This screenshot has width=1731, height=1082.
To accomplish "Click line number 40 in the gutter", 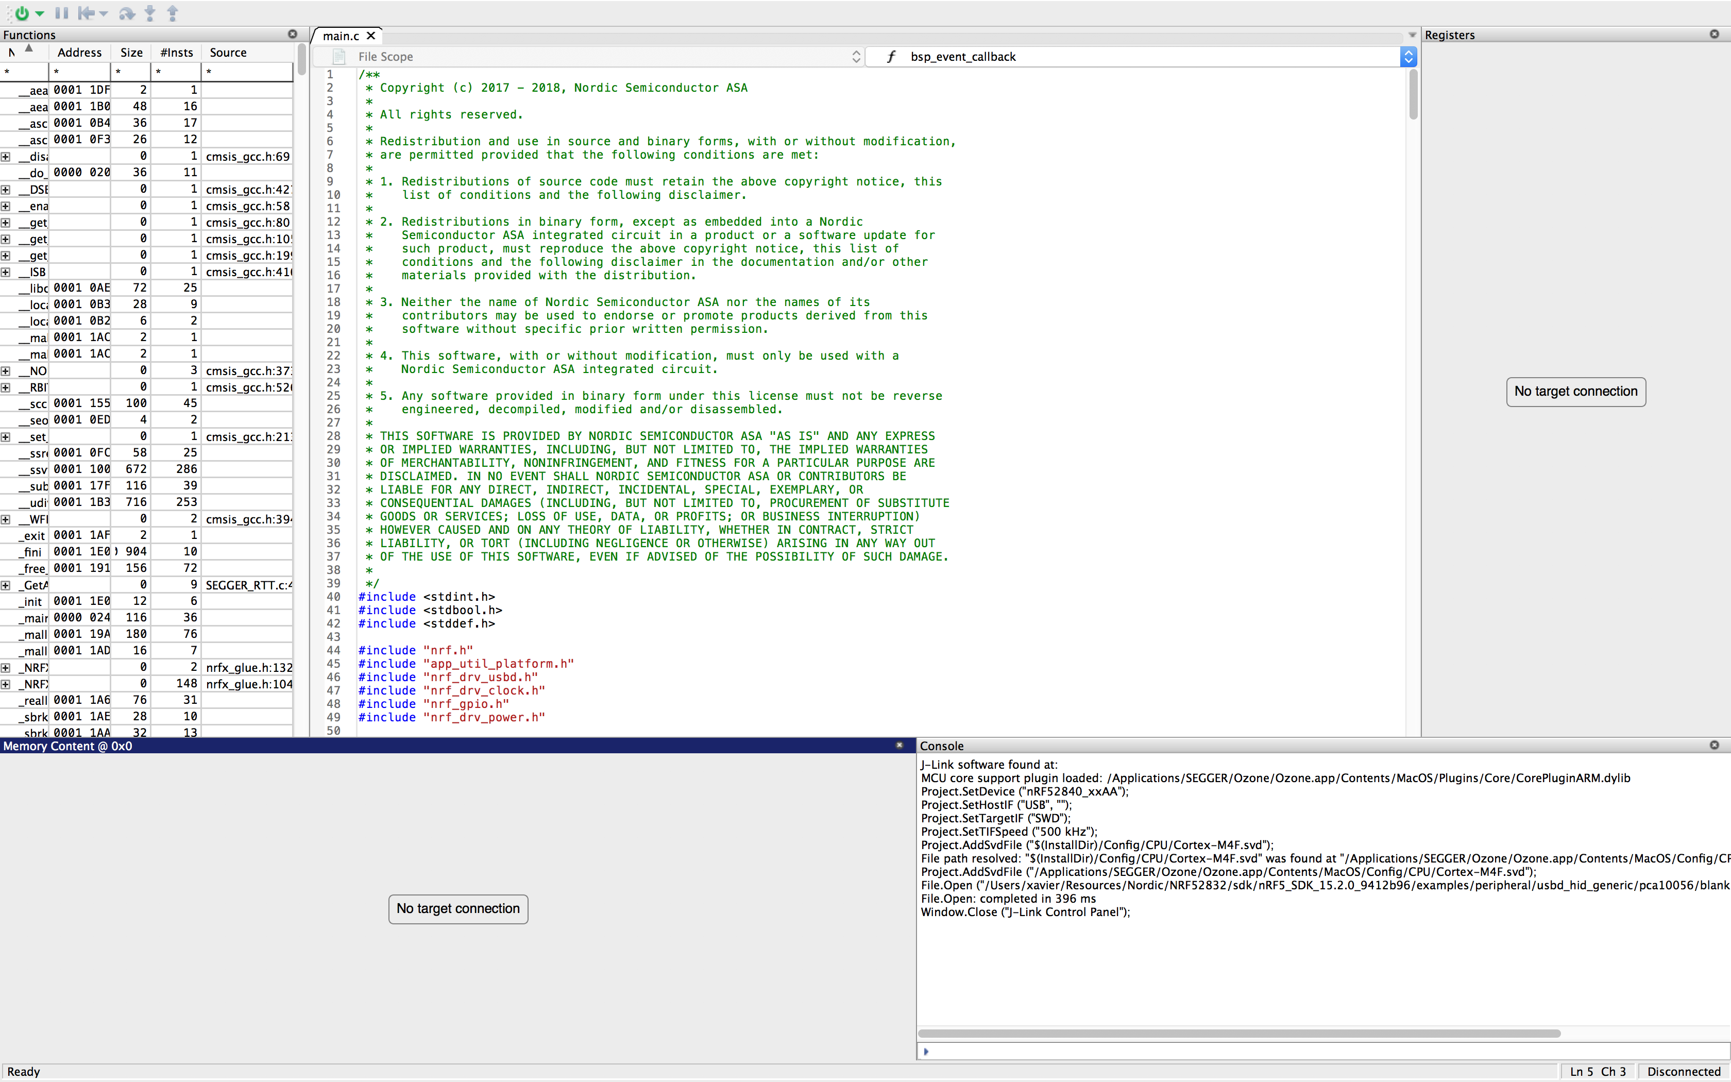I will (x=333, y=597).
